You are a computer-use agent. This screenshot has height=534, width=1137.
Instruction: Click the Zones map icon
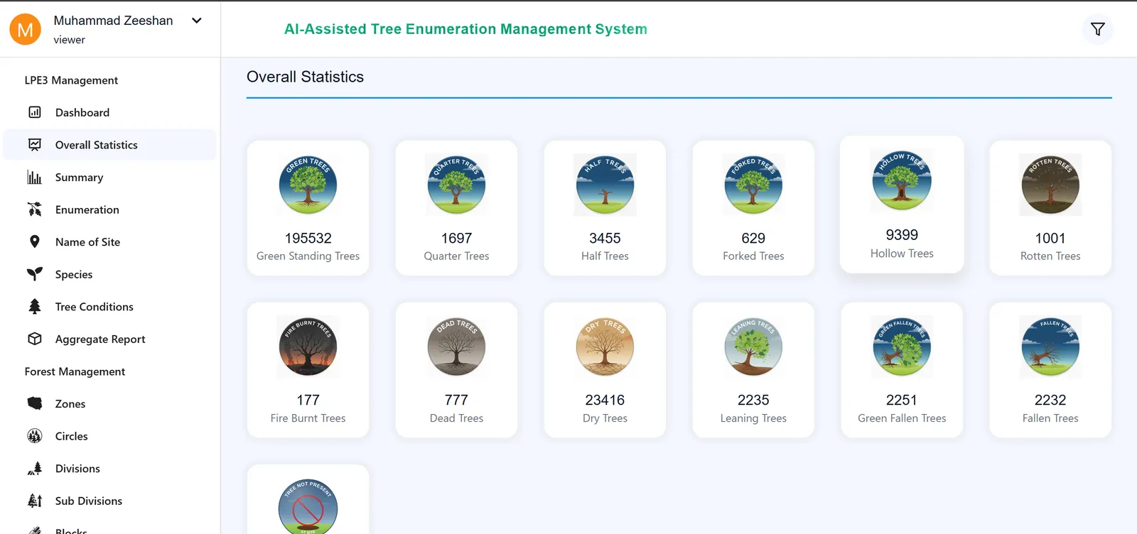pyautogui.click(x=34, y=403)
